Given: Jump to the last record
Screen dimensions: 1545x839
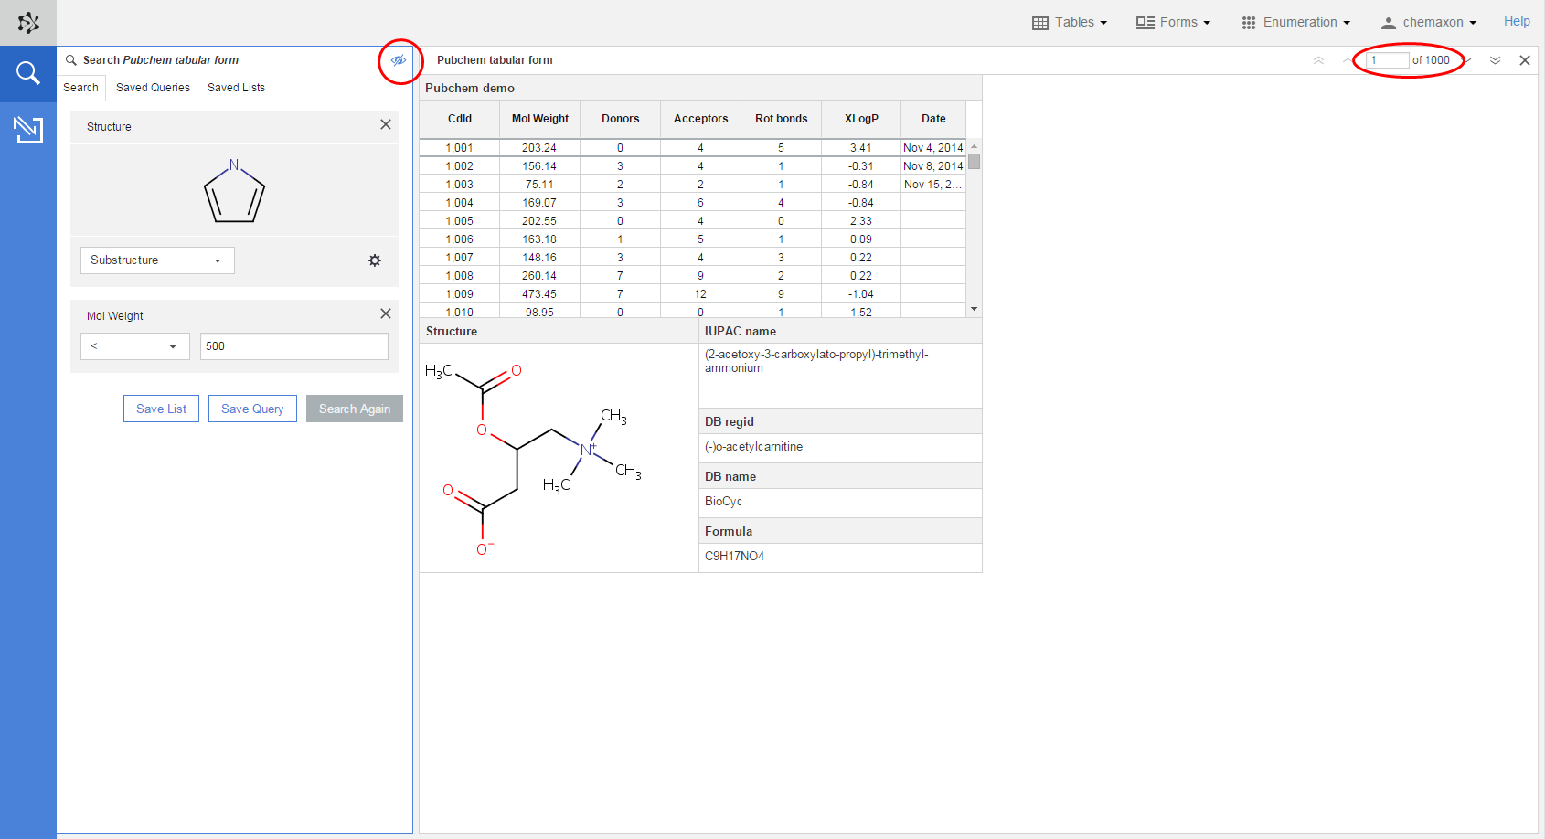Looking at the screenshot, I should [1496, 60].
